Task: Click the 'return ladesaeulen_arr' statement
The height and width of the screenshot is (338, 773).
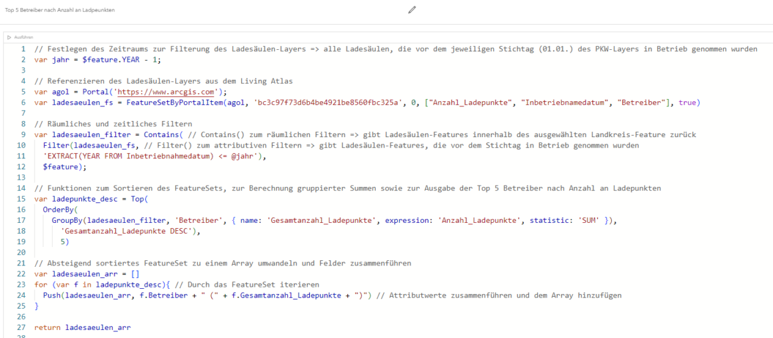Action: tap(83, 327)
